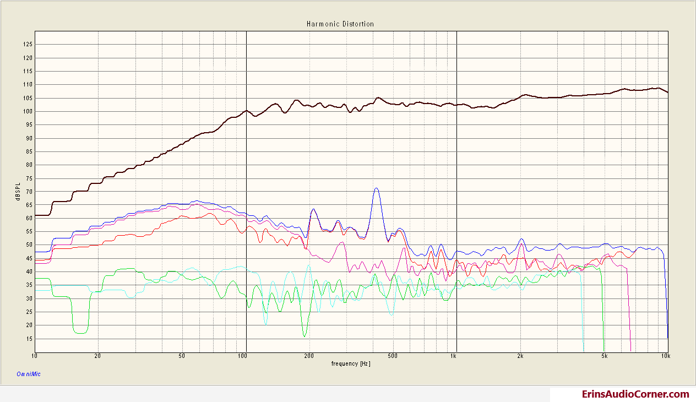This screenshot has height=402, width=696.
Task: Click the 30 value on the y-axis
Action: [x=30, y=298]
